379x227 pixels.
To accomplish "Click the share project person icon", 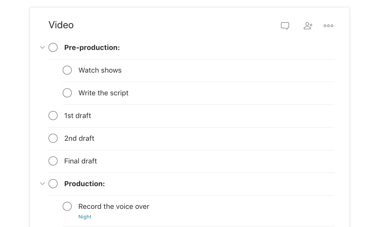I will (308, 26).
